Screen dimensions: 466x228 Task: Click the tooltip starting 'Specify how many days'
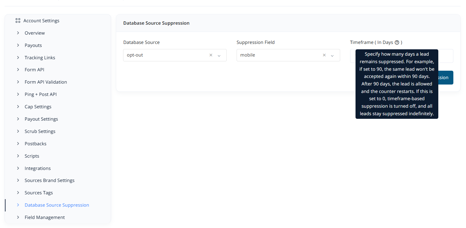(397, 84)
